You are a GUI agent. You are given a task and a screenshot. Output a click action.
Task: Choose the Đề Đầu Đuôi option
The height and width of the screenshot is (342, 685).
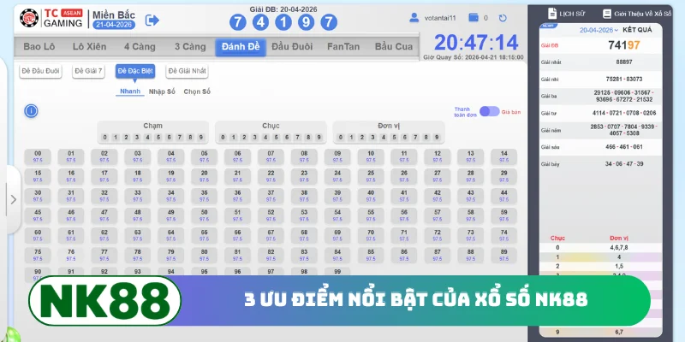[x=40, y=71]
